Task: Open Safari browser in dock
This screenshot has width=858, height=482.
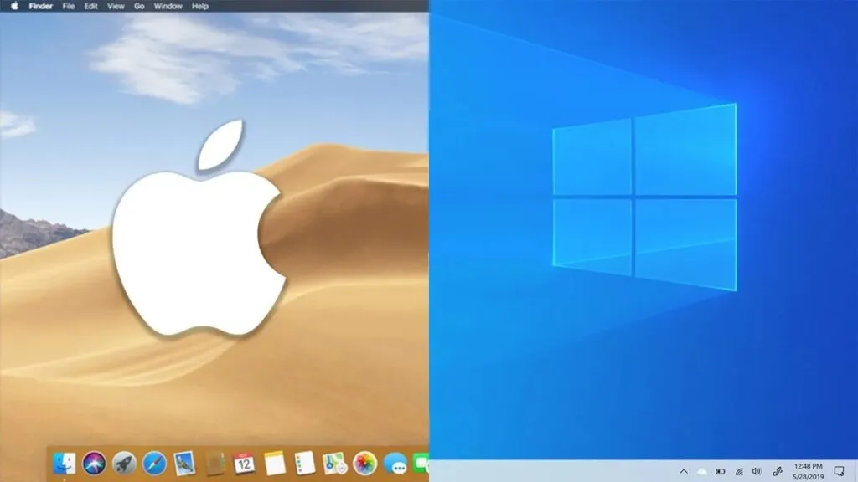Action: click(x=154, y=462)
